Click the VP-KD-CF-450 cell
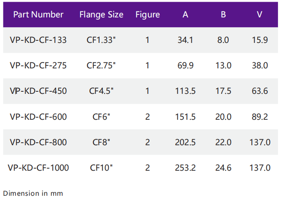 click(x=38, y=91)
